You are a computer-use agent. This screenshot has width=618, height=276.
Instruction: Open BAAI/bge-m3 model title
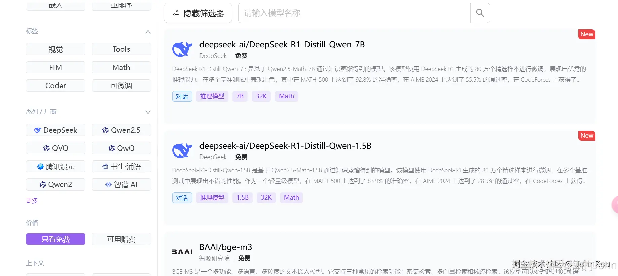coord(225,247)
